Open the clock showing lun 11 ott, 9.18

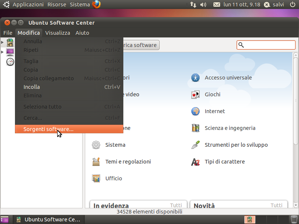tap(242, 4)
